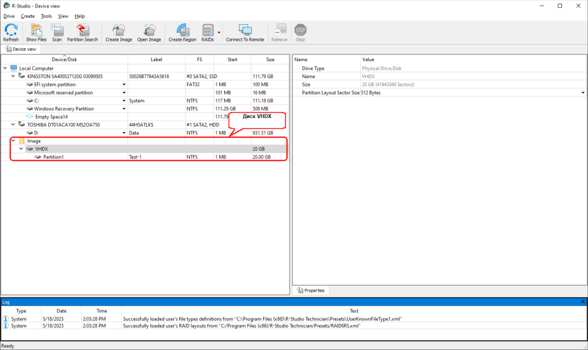Click the R-Studio title bar app icon
Viewport: 588px width, 350px height.
(6, 6)
